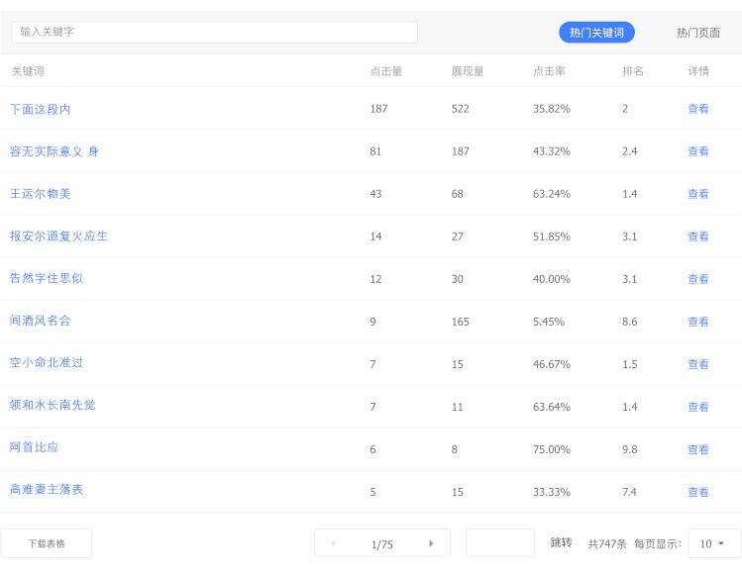Screen dimensions: 742x574
Task: Switch to 热门关键词 tab
Action: click(596, 33)
